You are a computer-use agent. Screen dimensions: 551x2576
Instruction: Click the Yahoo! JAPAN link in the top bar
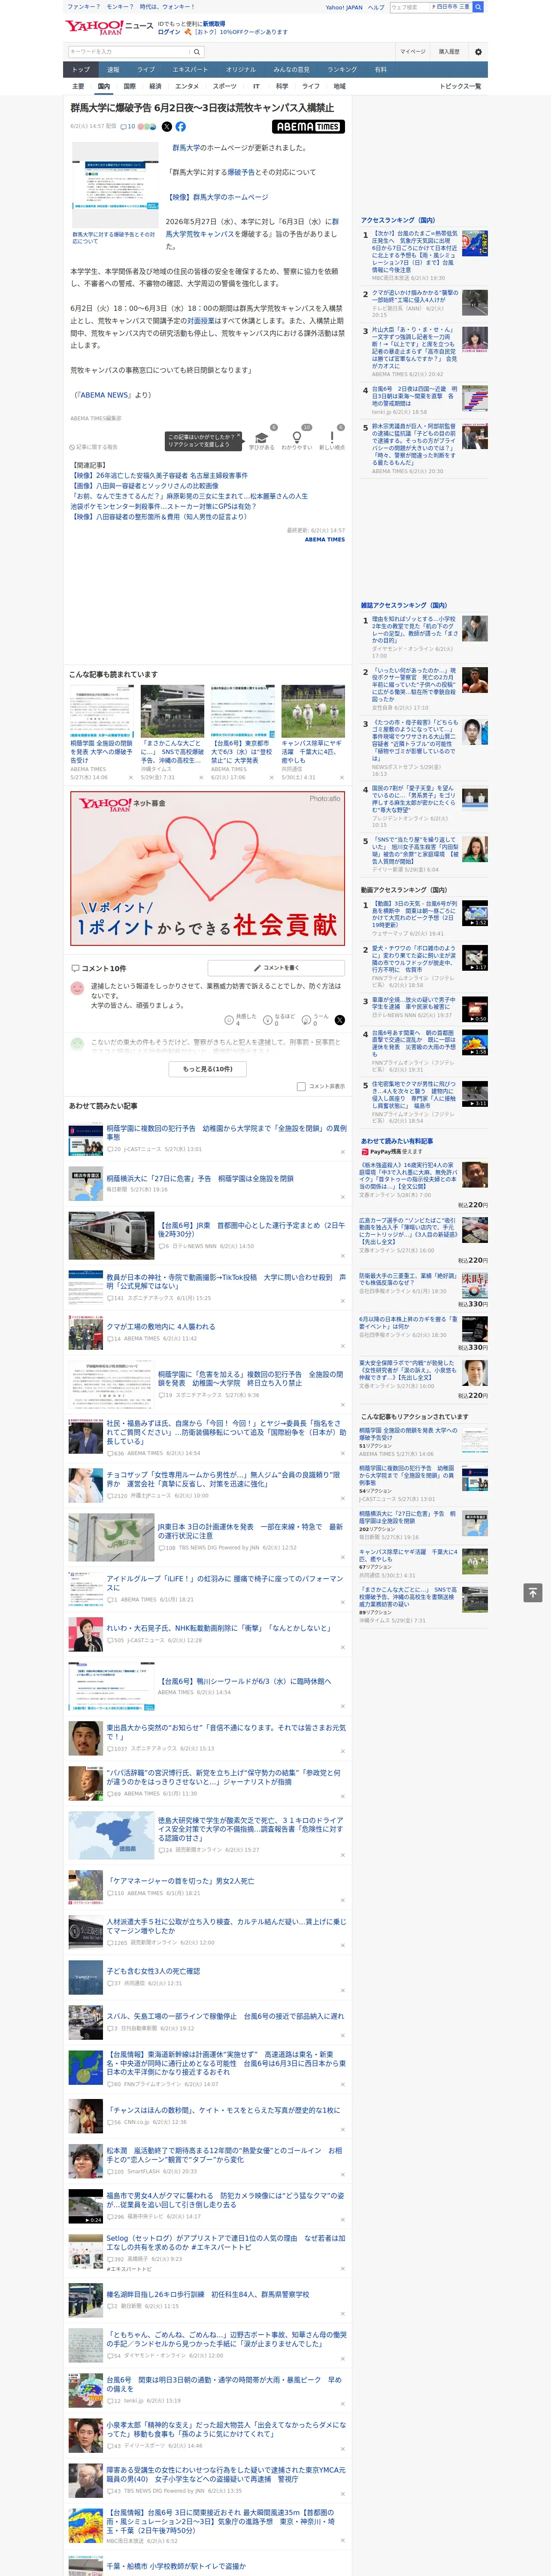(x=344, y=7)
